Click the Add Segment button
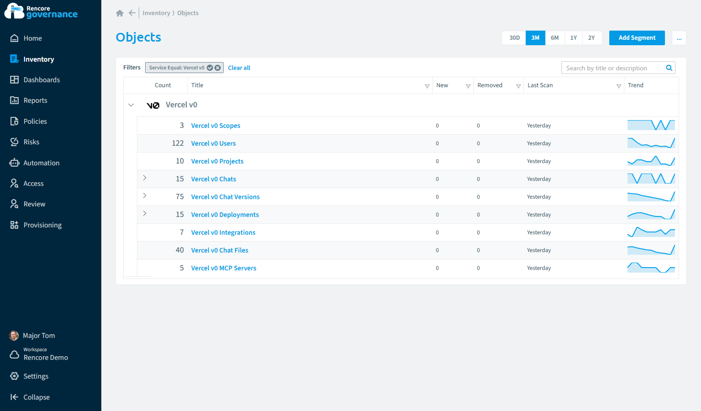 tap(637, 38)
